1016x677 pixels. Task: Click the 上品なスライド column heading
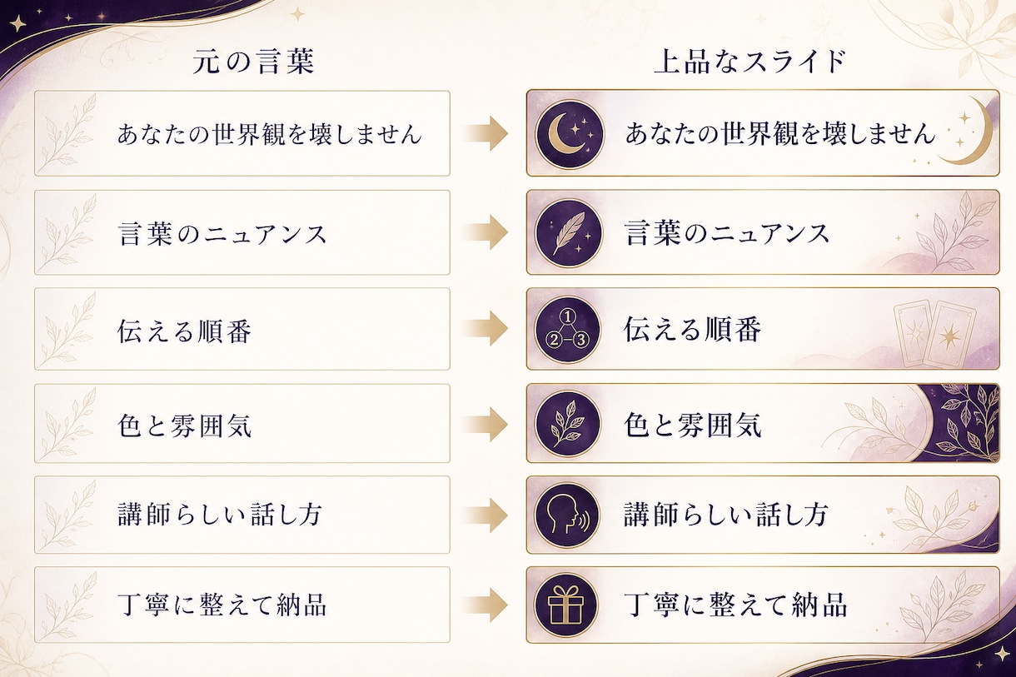click(x=750, y=62)
